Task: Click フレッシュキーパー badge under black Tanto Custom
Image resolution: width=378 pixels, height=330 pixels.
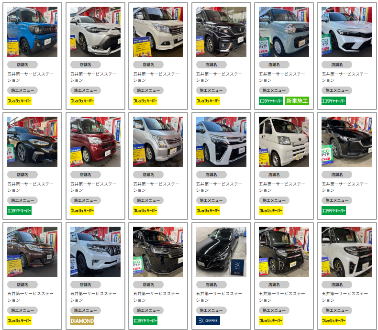Action: coord(271,320)
